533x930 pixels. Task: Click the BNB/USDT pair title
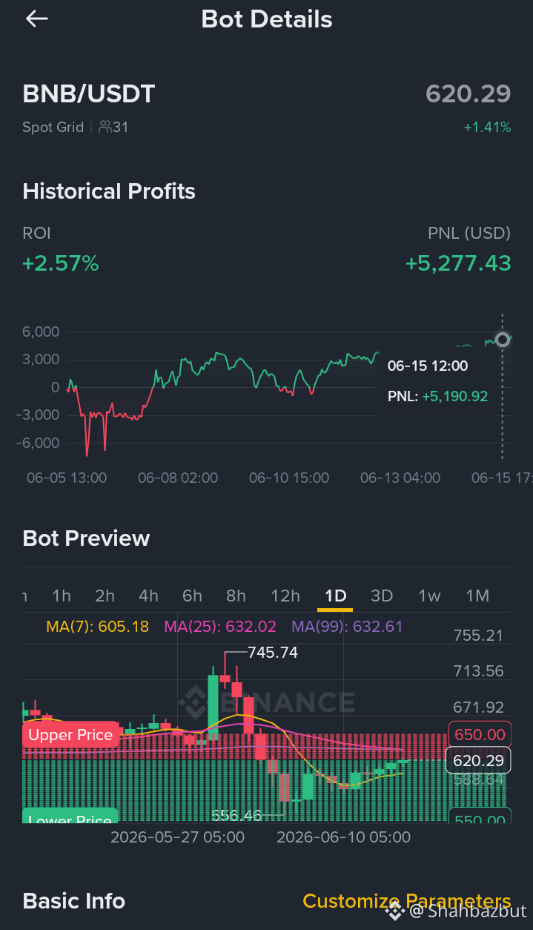tap(89, 94)
